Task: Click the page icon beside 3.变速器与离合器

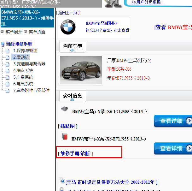Action: tap(8, 64)
